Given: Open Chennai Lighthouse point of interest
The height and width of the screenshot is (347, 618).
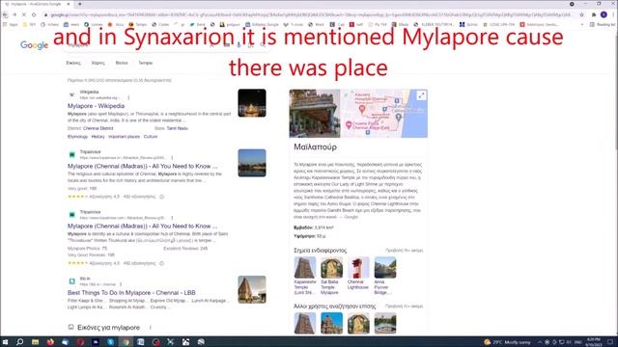Looking at the screenshot, I should 358,274.
